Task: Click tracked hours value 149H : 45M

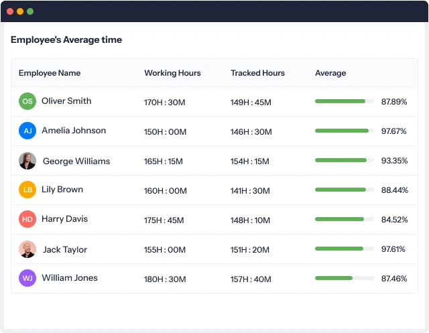Action: 251,103
